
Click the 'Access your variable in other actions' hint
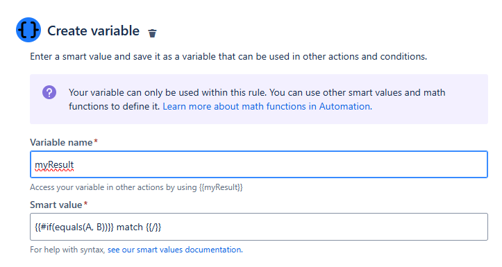(x=136, y=187)
